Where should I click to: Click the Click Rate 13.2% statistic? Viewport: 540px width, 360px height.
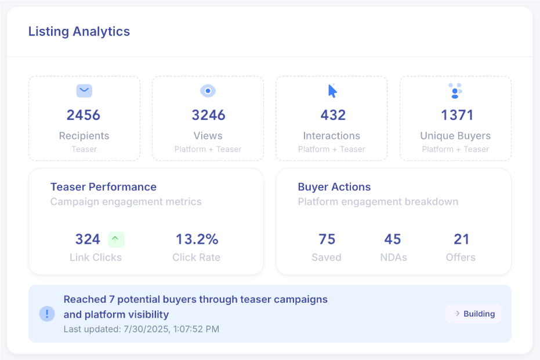tap(196, 238)
